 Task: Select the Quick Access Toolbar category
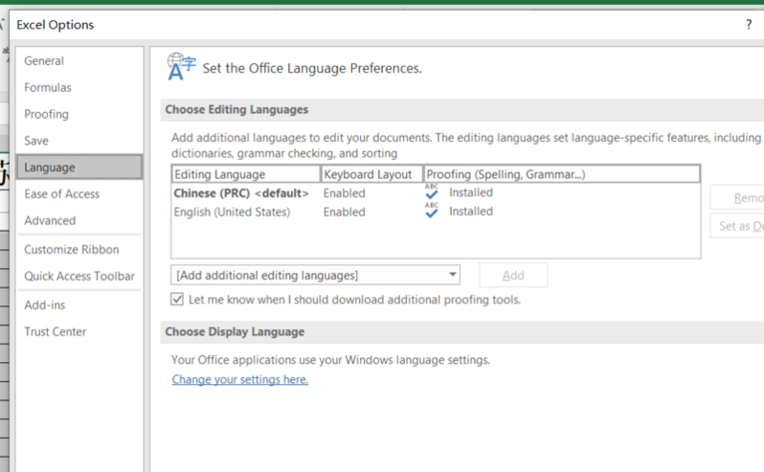[79, 277]
